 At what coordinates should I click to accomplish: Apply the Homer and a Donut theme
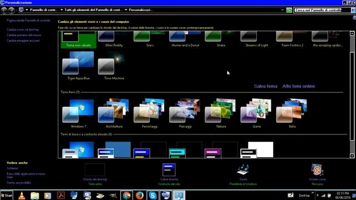185,39
